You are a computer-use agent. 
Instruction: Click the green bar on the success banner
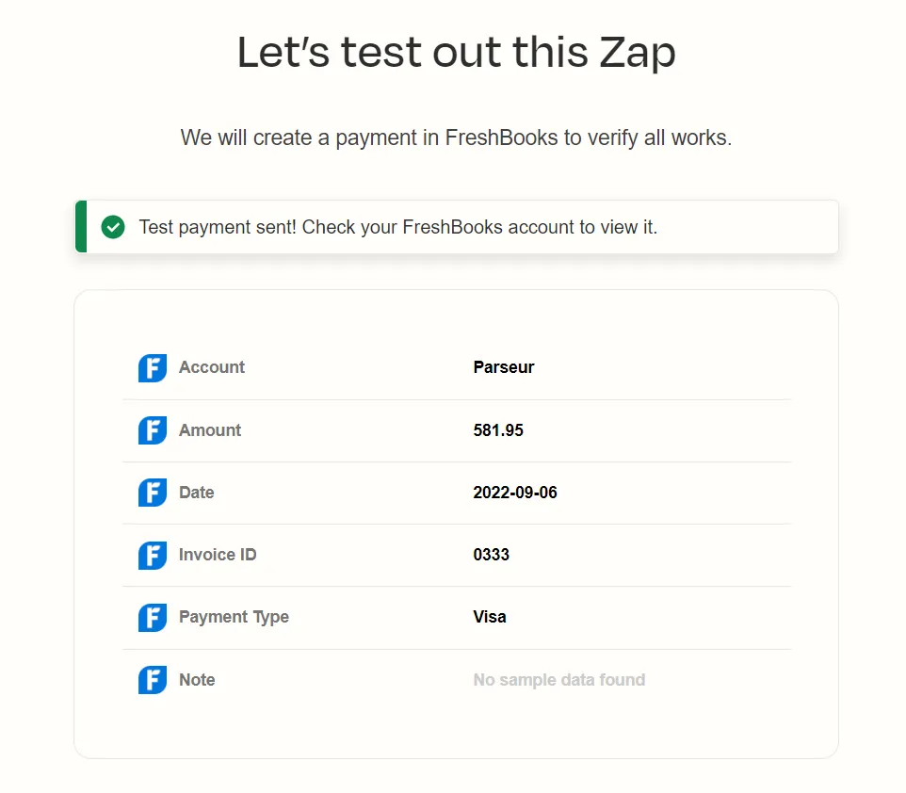point(80,226)
